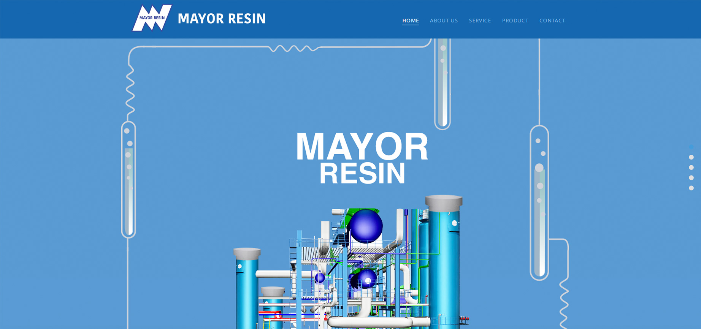Open the SERVICE menu item
This screenshot has width=701, height=329.
pos(480,21)
